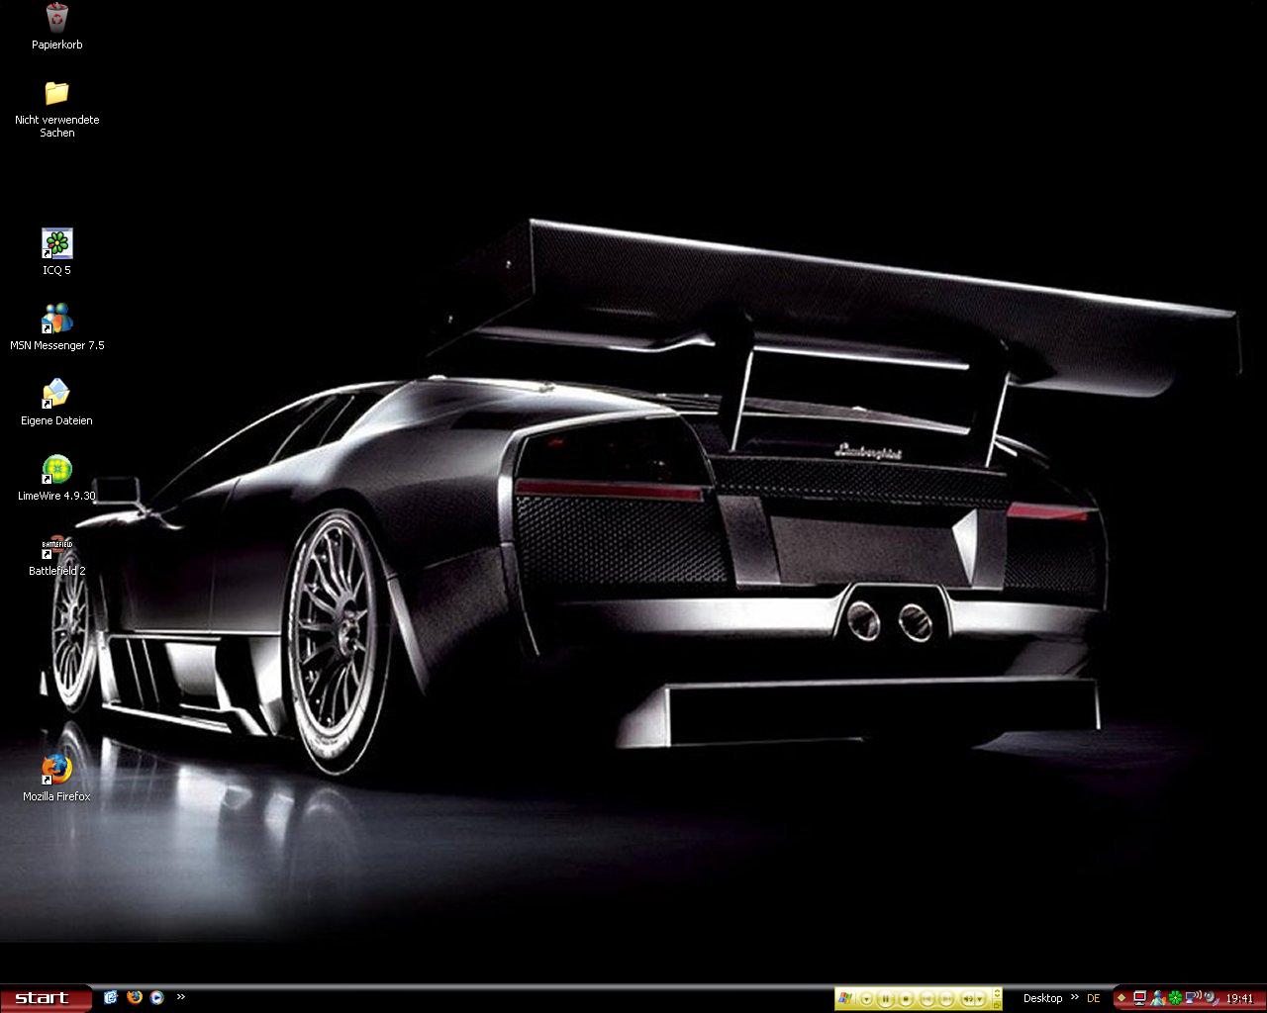Pause playback in the media player toolbar

point(886,999)
